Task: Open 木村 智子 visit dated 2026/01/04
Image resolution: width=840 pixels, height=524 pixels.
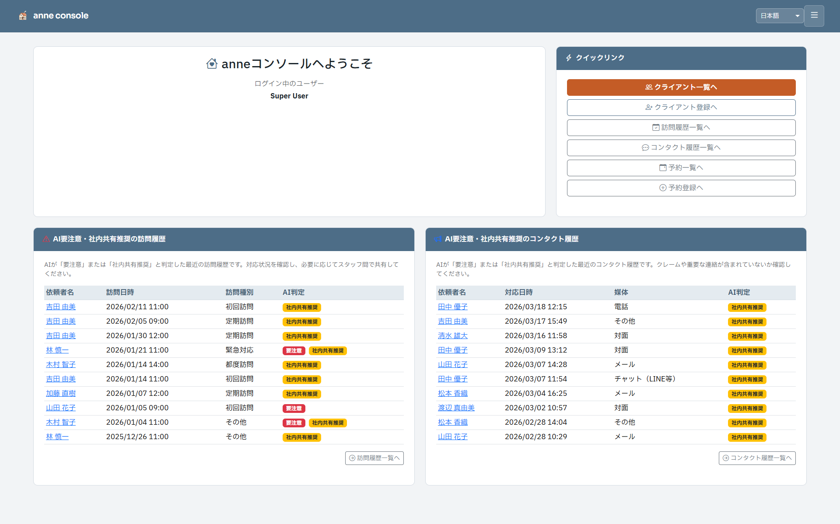Action: pos(61,423)
